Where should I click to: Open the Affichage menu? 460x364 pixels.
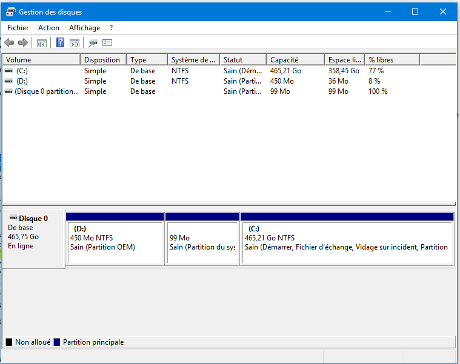click(x=84, y=28)
